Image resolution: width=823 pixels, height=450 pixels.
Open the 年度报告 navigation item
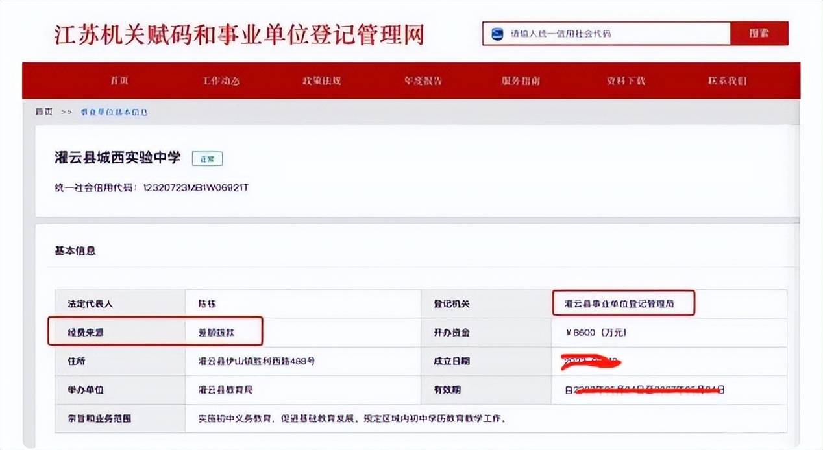[423, 81]
